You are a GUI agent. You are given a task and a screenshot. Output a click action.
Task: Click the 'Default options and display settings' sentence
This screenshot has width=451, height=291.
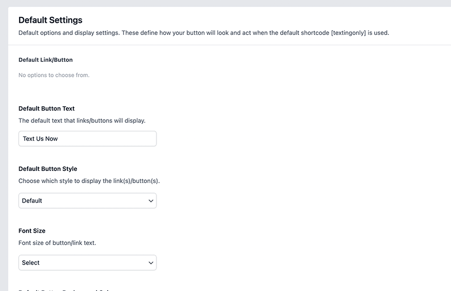coord(204,33)
